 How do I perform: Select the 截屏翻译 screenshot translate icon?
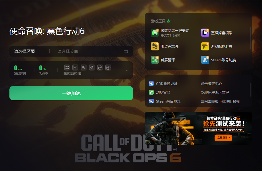tap(155, 60)
